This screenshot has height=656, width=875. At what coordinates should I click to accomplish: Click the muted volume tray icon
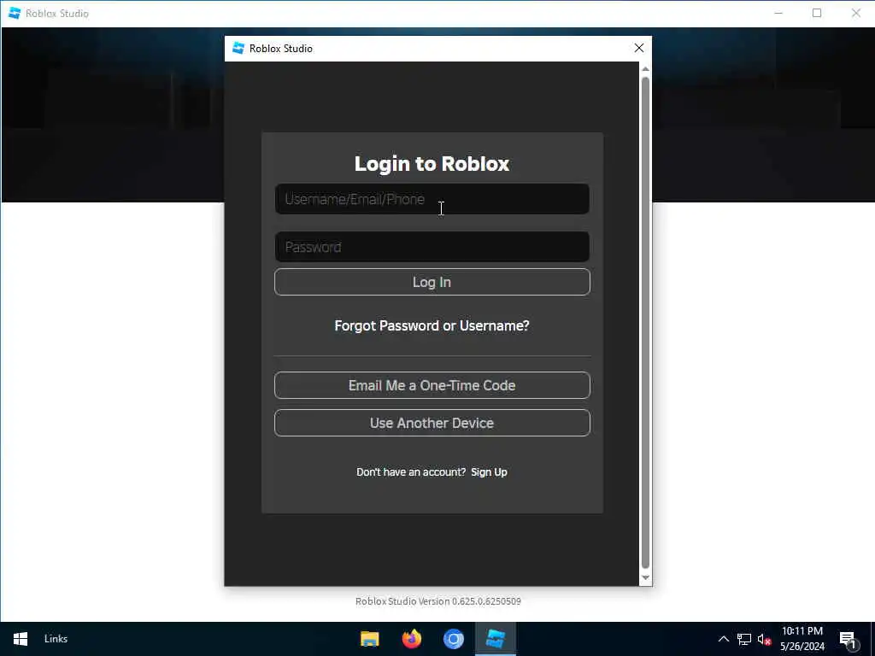[764, 639]
